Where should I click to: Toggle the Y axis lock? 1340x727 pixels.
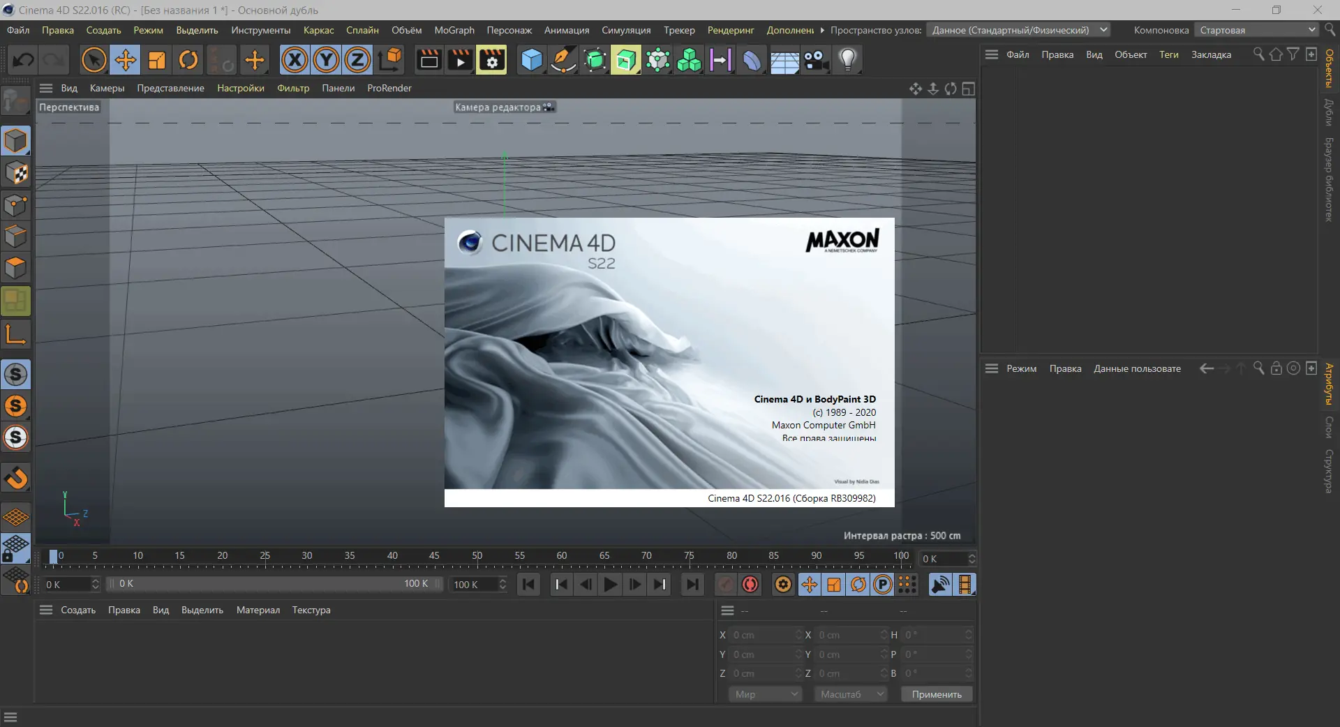[326, 60]
